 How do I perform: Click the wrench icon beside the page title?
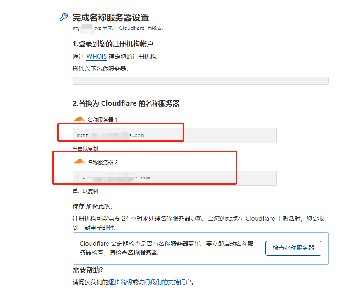[x=64, y=17]
